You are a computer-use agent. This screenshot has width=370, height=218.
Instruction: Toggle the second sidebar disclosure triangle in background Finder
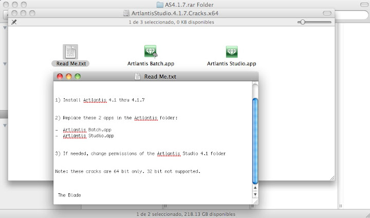(x=5, y=64)
